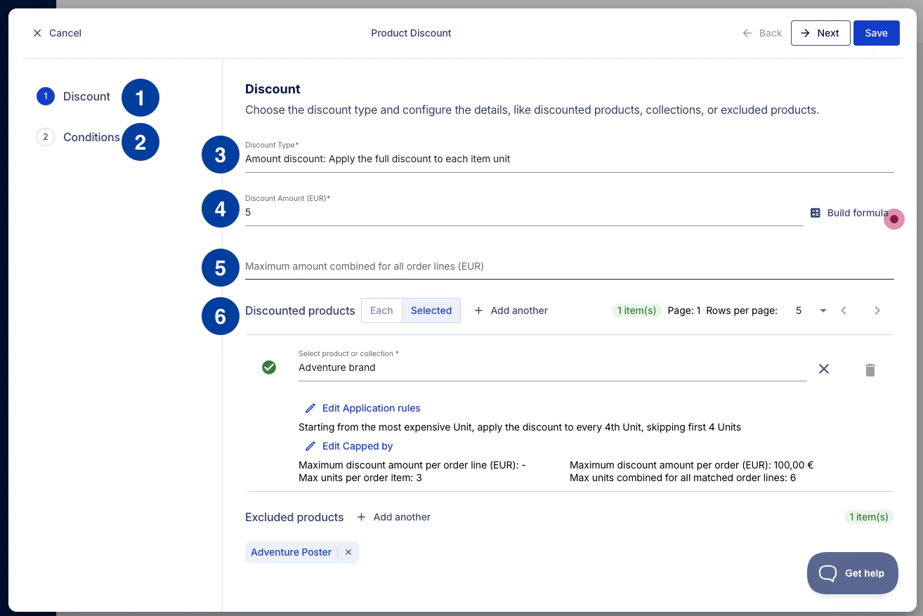Image resolution: width=923 pixels, height=616 pixels.
Task: Open the Discount step in sidebar
Action: (74, 96)
